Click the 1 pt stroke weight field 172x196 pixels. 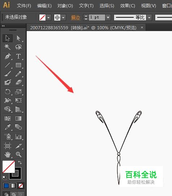97,17
